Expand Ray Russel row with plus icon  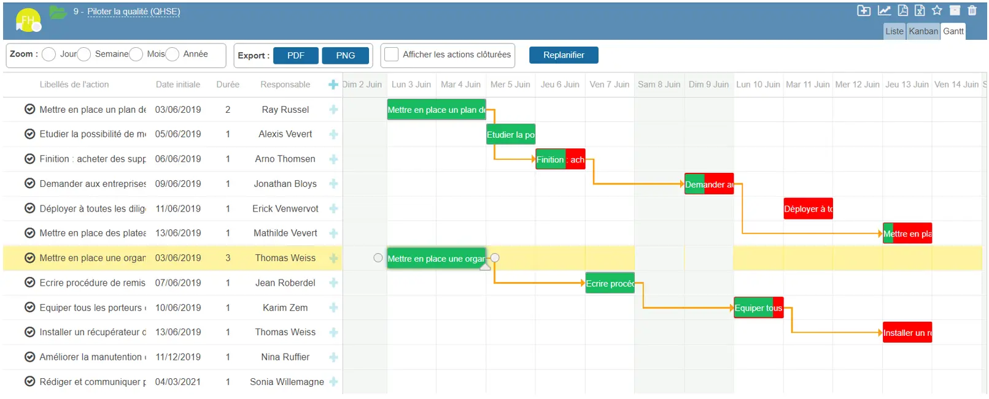(333, 110)
